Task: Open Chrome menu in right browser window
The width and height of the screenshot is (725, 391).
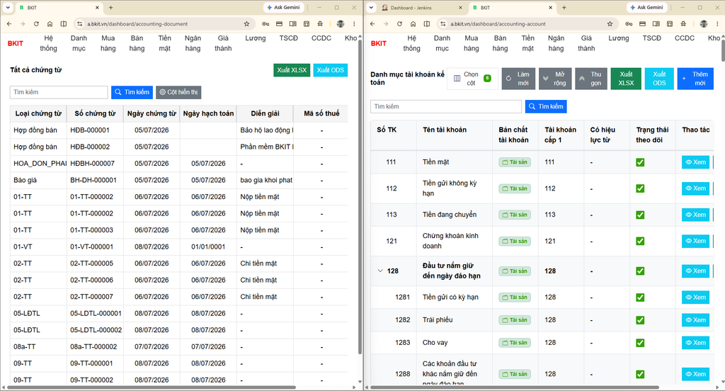Action: [718, 24]
